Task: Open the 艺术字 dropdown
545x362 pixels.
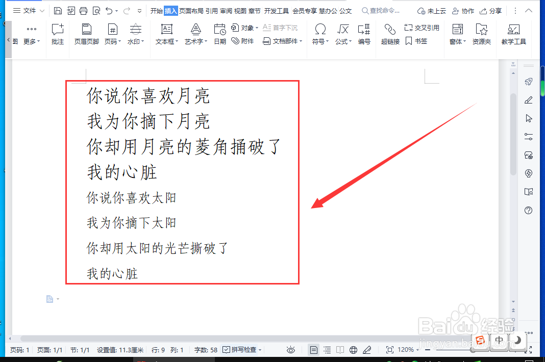Action: [x=196, y=35]
